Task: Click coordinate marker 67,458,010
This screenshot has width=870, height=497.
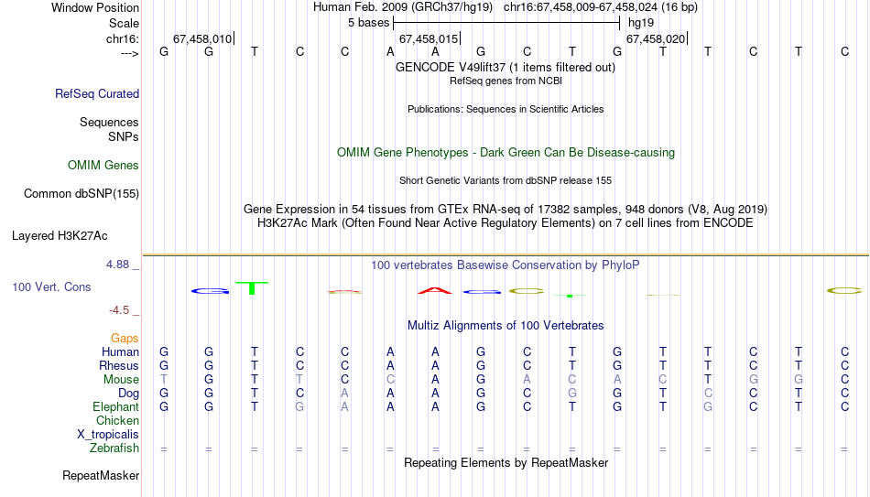Action: pos(202,38)
